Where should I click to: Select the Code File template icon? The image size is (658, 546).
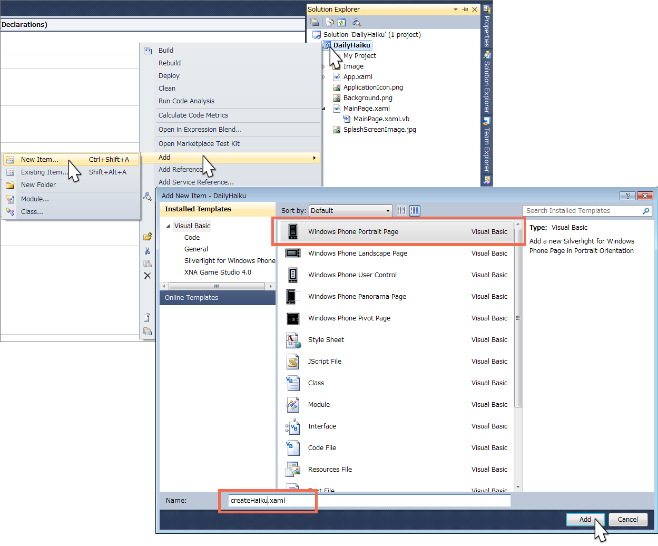coord(293,448)
